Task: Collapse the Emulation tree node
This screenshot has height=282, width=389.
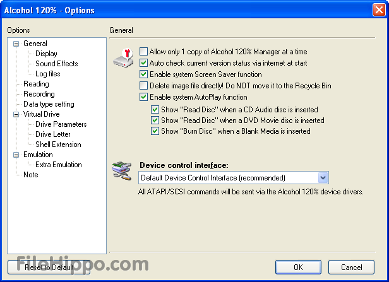Action: (16, 155)
